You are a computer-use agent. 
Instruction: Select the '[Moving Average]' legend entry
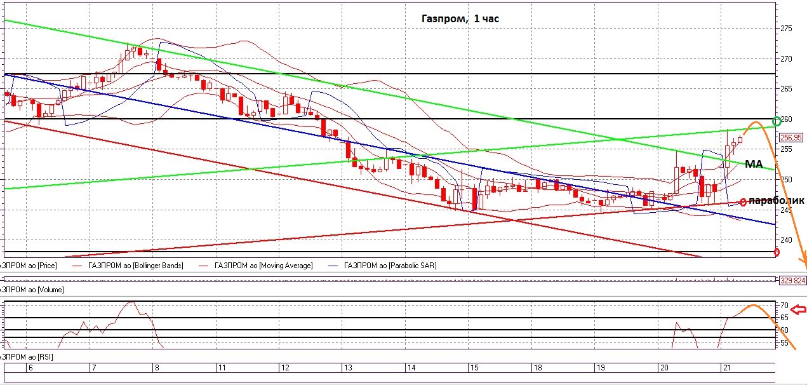(x=263, y=265)
